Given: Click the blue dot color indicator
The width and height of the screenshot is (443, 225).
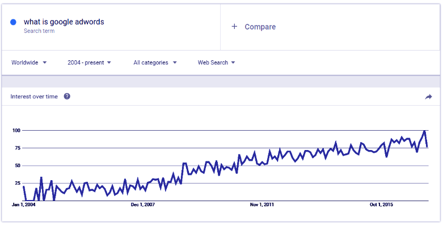Looking at the screenshot, I should (13, 22).
